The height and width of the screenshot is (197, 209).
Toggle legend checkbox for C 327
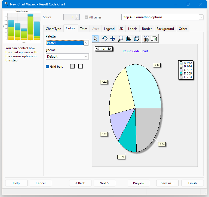pyautogui.click(x=181, y=70)
